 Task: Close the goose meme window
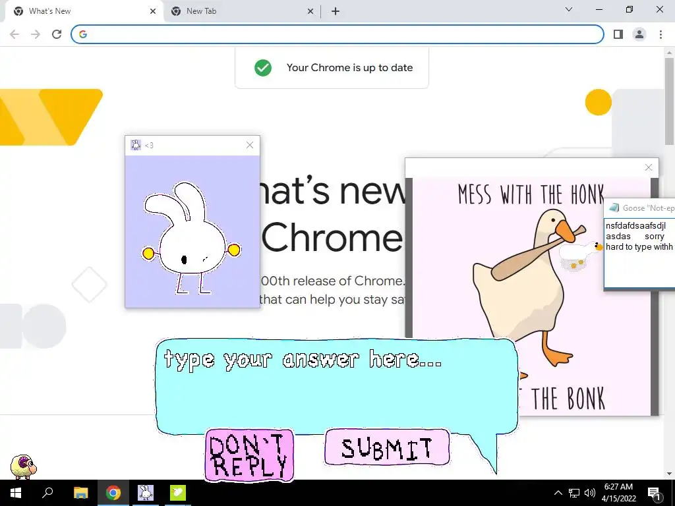point(649,167)
